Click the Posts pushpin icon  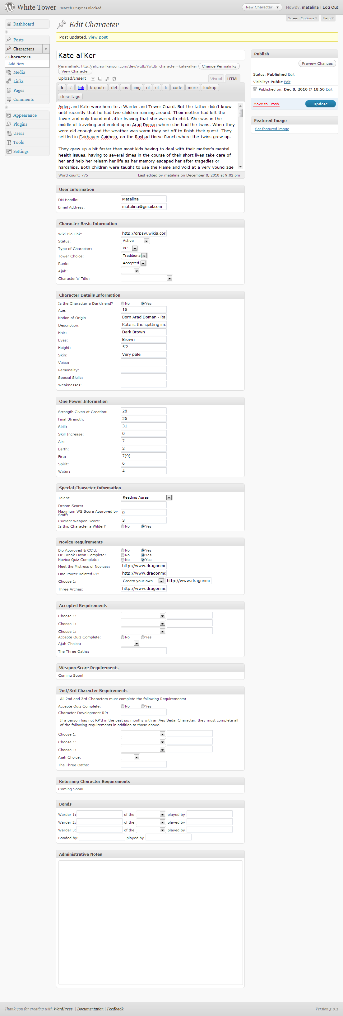[x=9, y=40]
